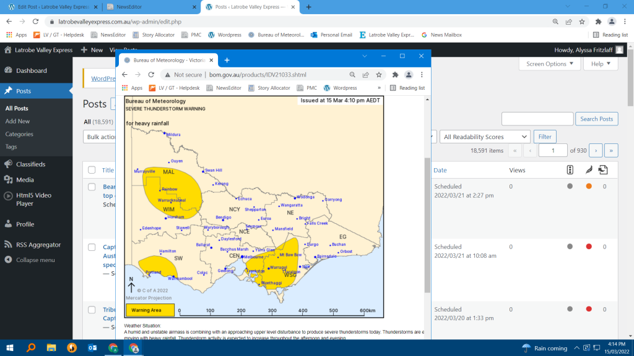Open Windows search from taskbar
Viewport: 634px width, 356px height.
click(x=31, y=348)
